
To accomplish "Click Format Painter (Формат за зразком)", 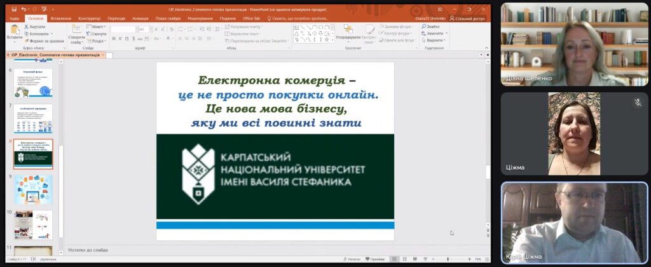I will point(46,41).
